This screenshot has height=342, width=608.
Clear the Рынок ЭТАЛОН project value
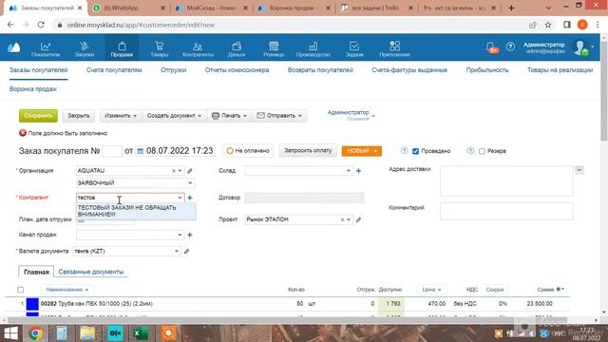[x=342, y=219]
